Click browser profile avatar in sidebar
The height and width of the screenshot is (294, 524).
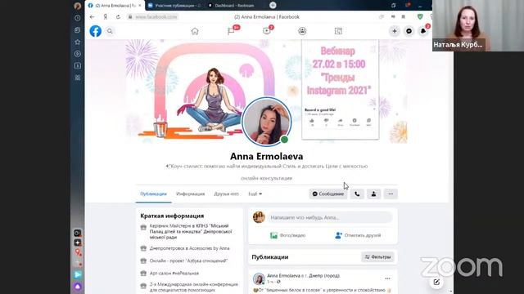(x=78, y=6)
